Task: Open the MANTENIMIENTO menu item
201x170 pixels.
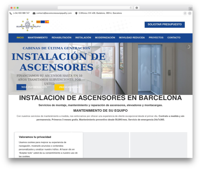Action: (38, 38)
